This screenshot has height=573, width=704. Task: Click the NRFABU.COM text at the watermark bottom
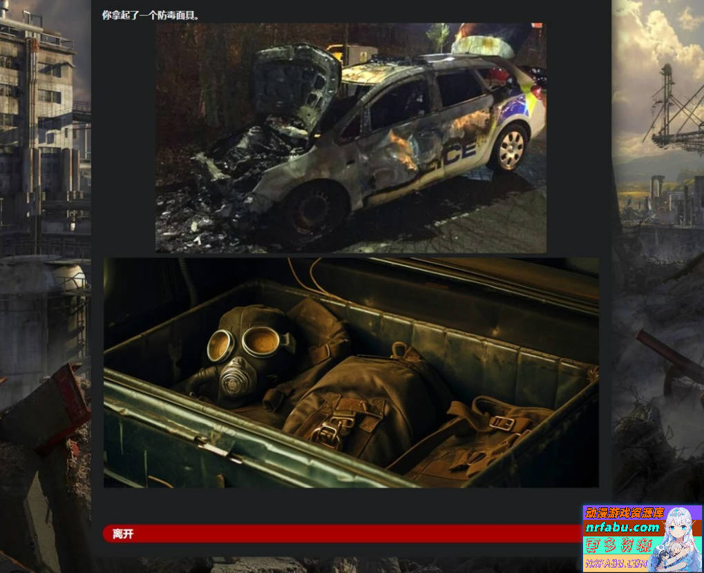(616, 564)
